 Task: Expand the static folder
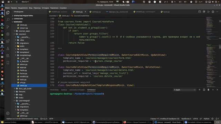(x=22, y=46)
